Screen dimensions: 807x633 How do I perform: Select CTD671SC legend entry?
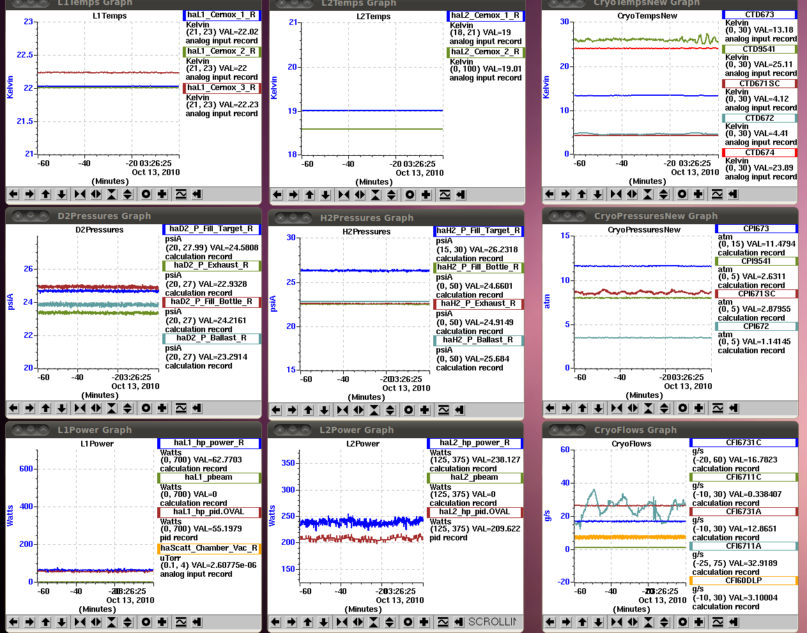click(760, 84)
